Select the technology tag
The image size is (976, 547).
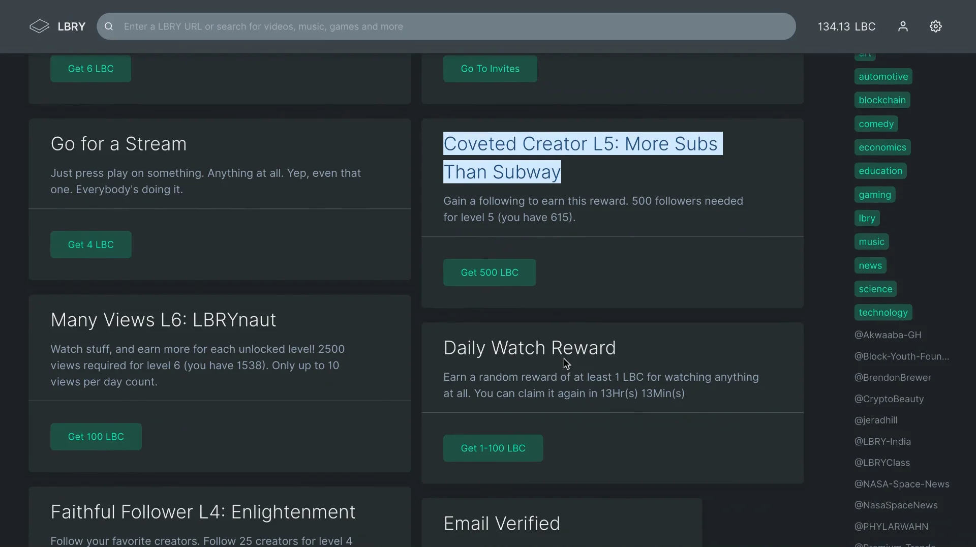pos(883,313)
